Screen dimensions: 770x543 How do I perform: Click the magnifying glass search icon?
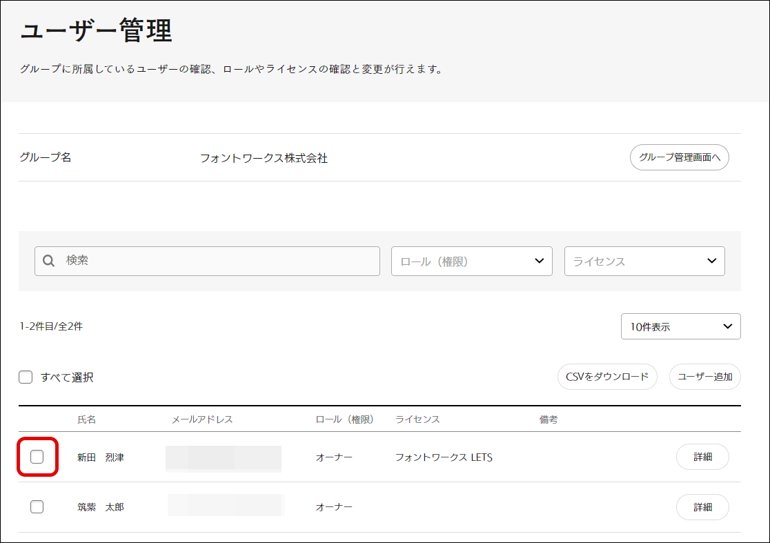point(48,261)
